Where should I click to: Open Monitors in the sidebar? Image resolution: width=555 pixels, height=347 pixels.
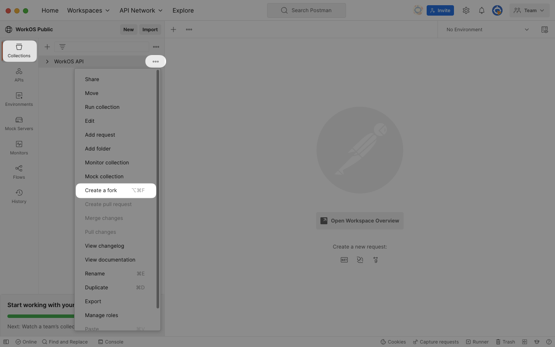19,148
